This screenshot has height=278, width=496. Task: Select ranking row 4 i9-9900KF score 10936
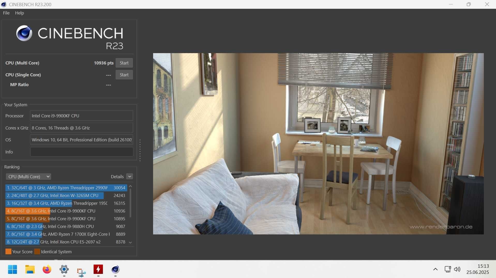pyautogui.click(x=66, y=211)
